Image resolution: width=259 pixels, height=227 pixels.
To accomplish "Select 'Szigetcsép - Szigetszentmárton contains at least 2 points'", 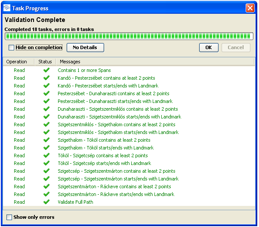I will (x=117, y=171).
